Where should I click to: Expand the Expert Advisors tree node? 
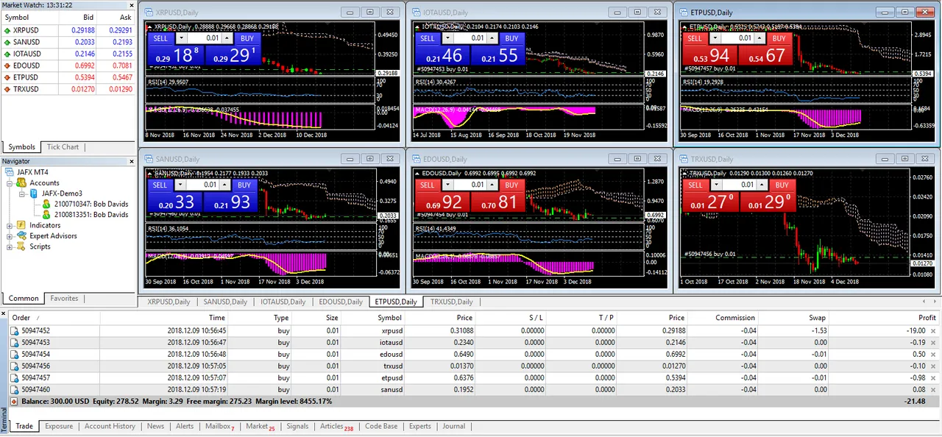(10, 236)
